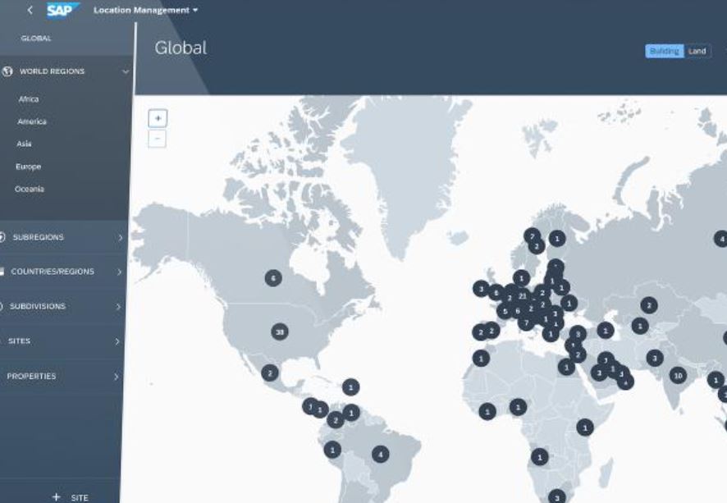727x503 pixels.
Task: Click the Kenya marker labeled 1
Action: click(x=585, y=428)
